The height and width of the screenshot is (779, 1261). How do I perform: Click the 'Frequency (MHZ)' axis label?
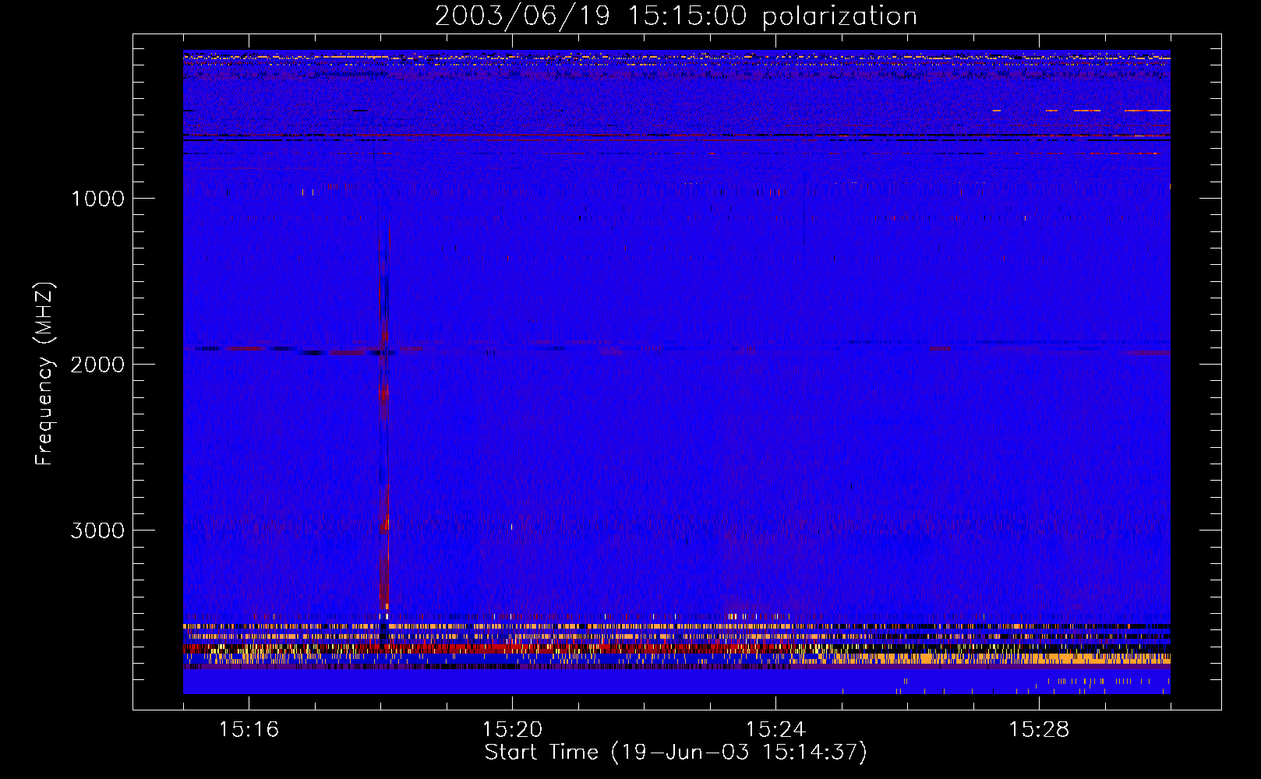tap(44, 375)
